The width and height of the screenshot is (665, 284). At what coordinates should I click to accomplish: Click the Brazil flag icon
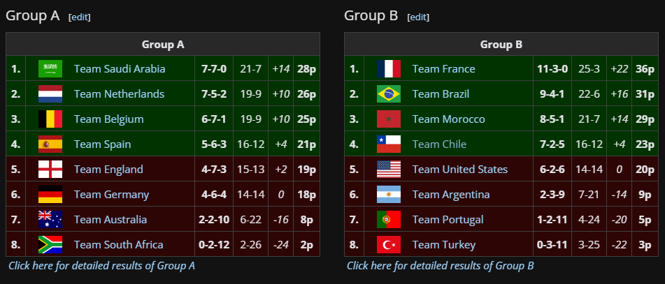point(389,94)
